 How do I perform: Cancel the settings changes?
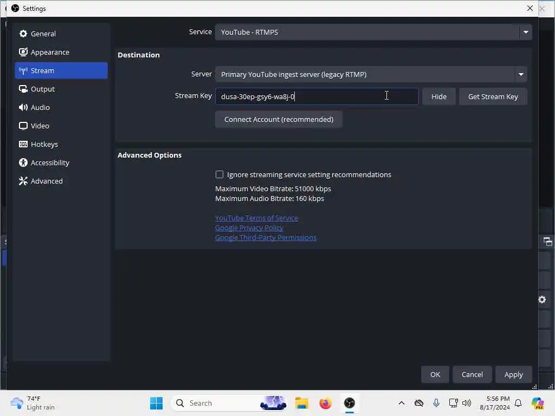pyautogui.click(x=472, y=374)
